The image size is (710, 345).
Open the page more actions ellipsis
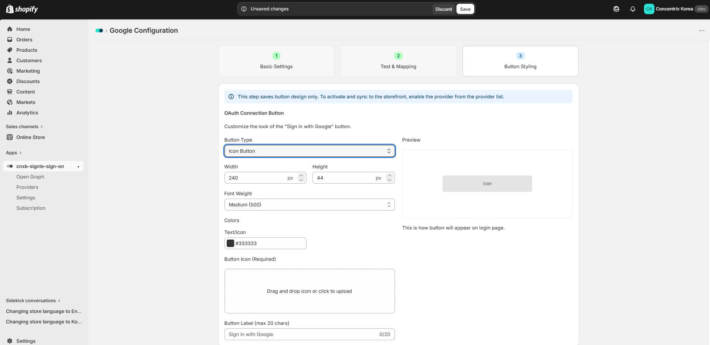pos(702,31)
